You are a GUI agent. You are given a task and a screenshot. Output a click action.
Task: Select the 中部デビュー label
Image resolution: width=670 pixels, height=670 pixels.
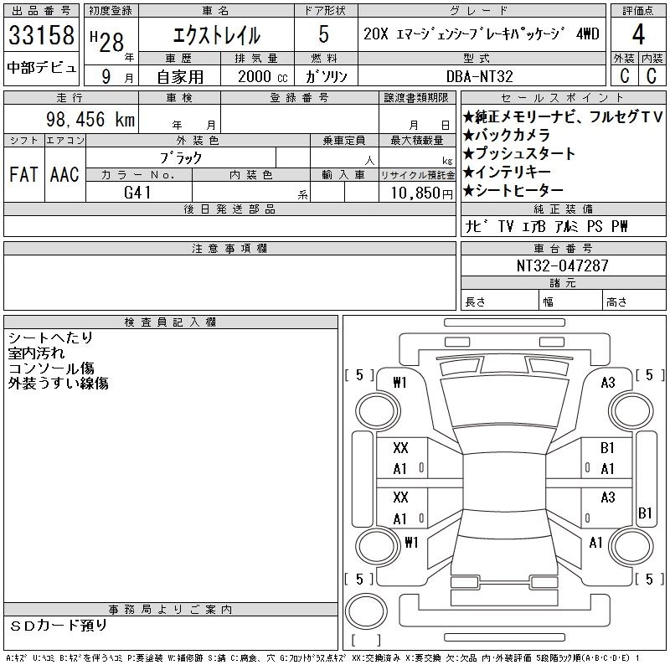click(41, 68)
